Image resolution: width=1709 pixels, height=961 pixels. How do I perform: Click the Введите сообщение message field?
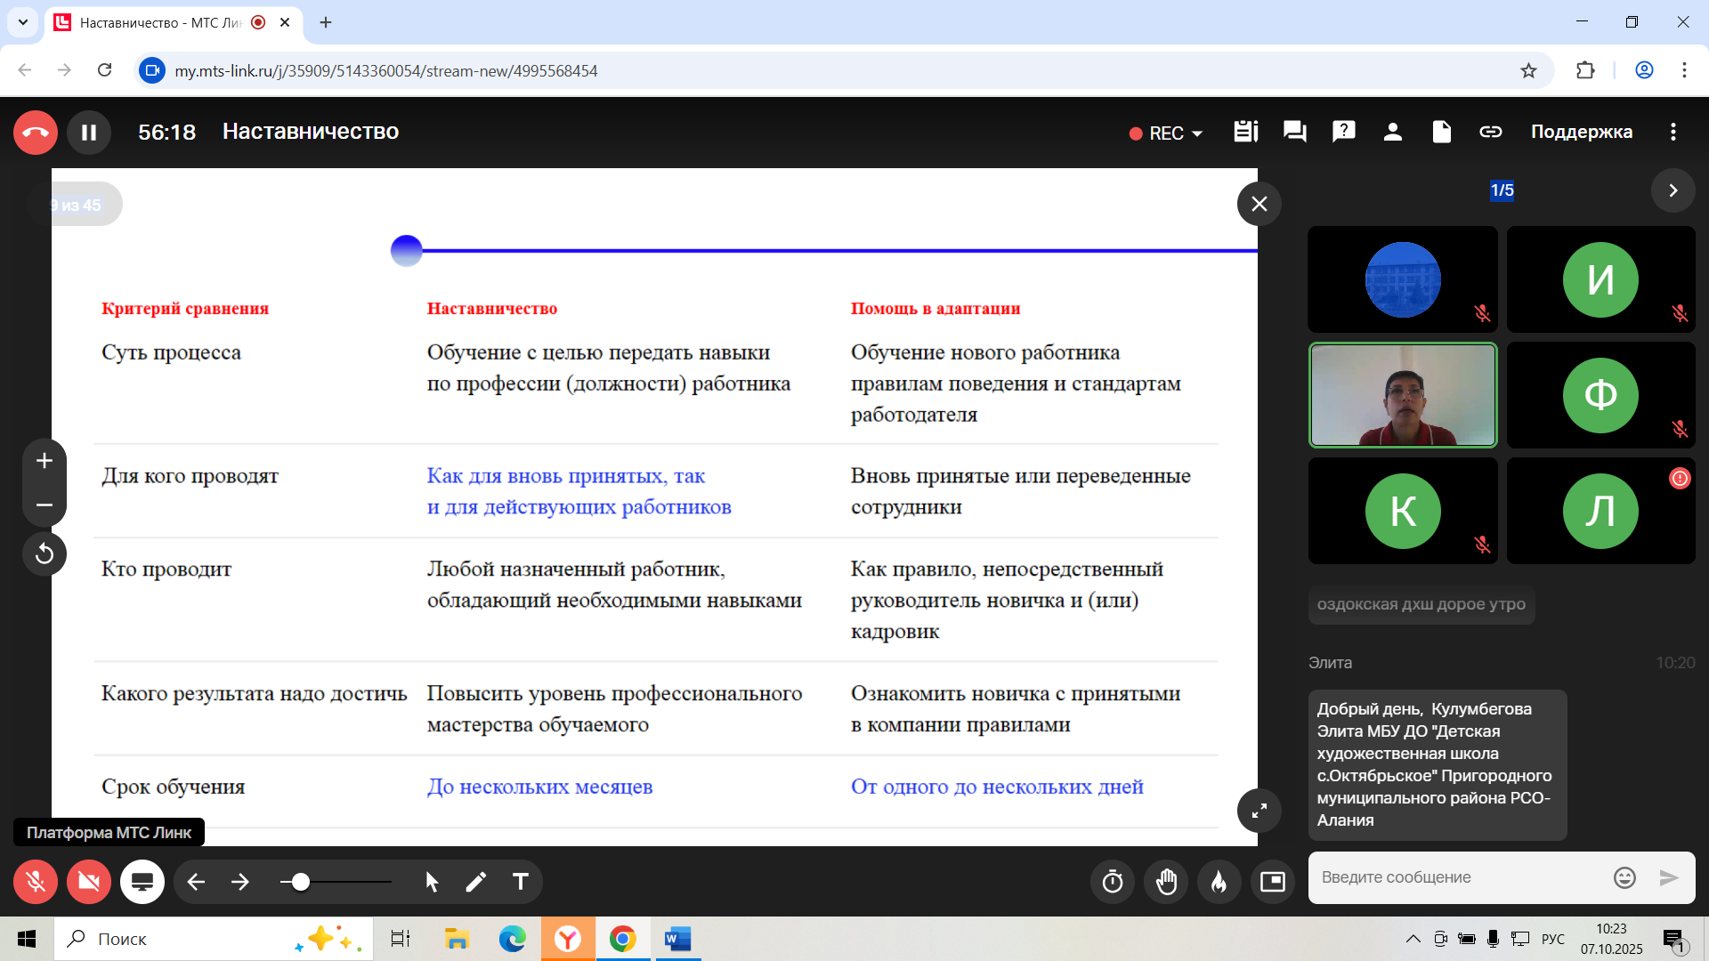point(1460,877)
